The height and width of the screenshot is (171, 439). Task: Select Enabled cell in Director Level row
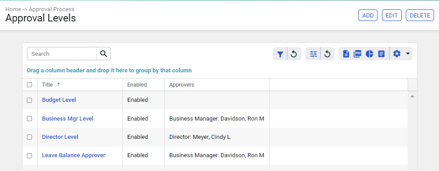tap(143, 137)
